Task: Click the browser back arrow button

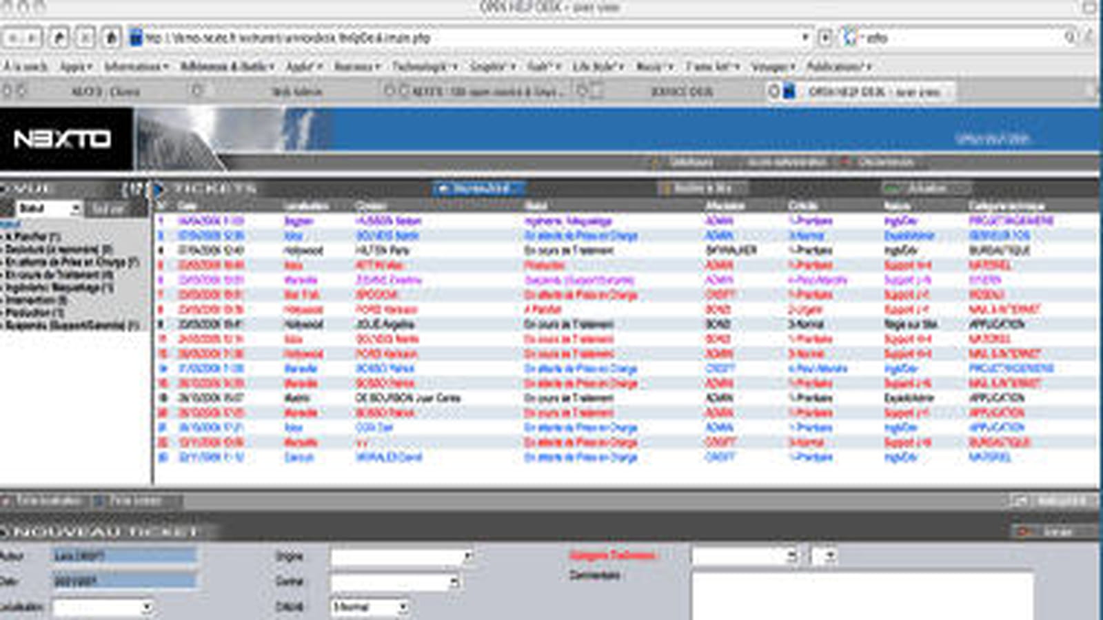Action: [x=13, y=38]
